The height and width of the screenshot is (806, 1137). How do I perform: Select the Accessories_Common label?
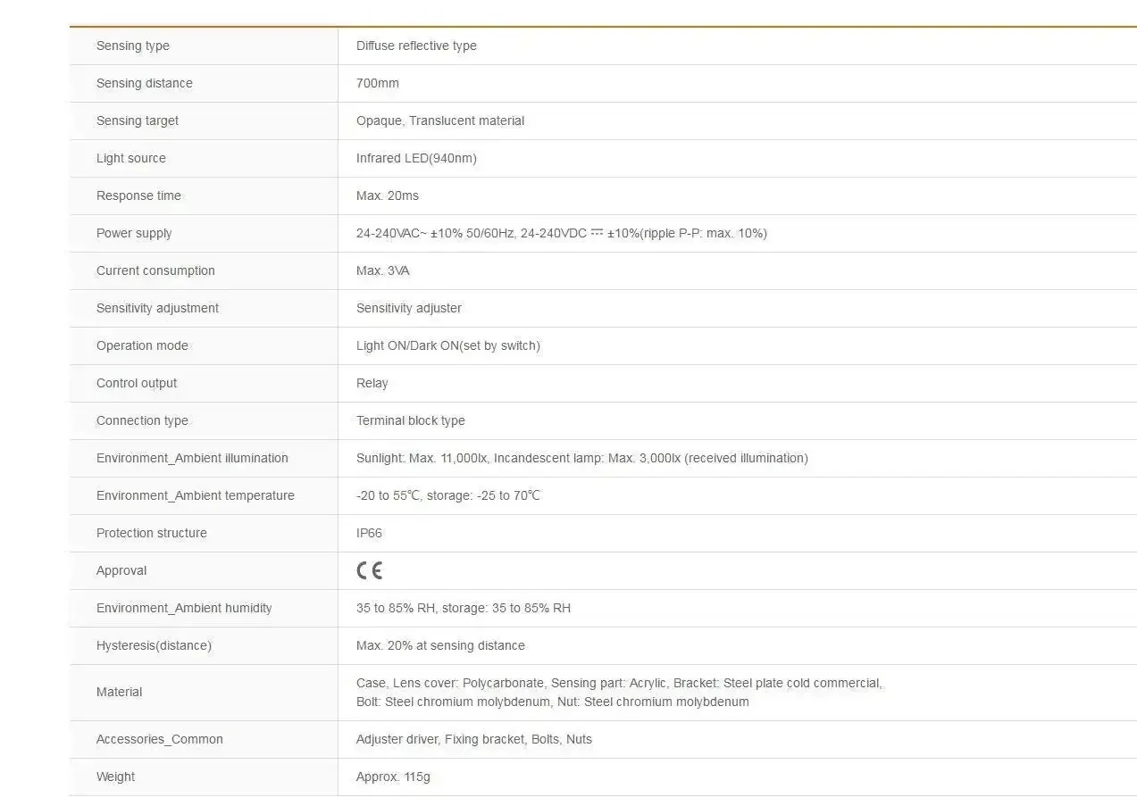[x=160, y=739]
